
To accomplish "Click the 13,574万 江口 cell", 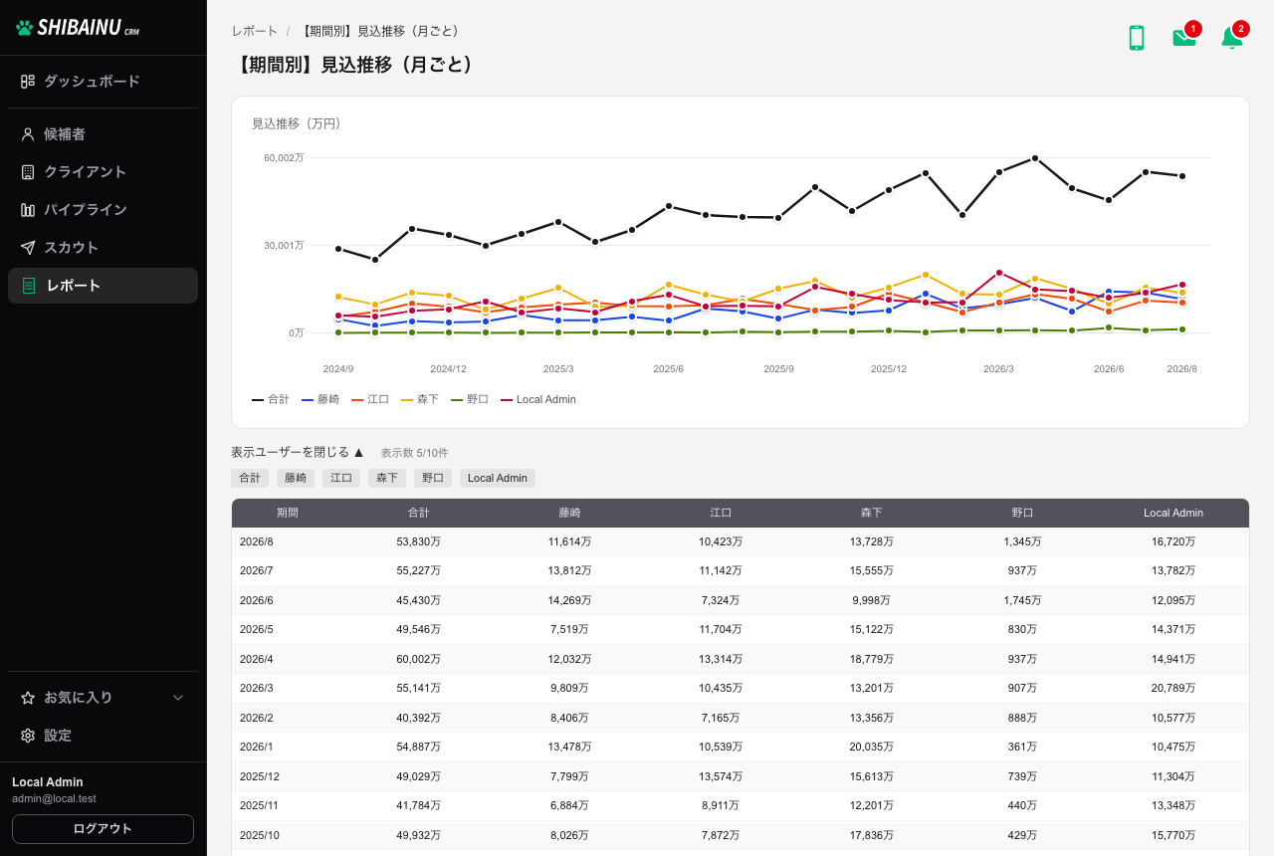I will pos(721,776).
